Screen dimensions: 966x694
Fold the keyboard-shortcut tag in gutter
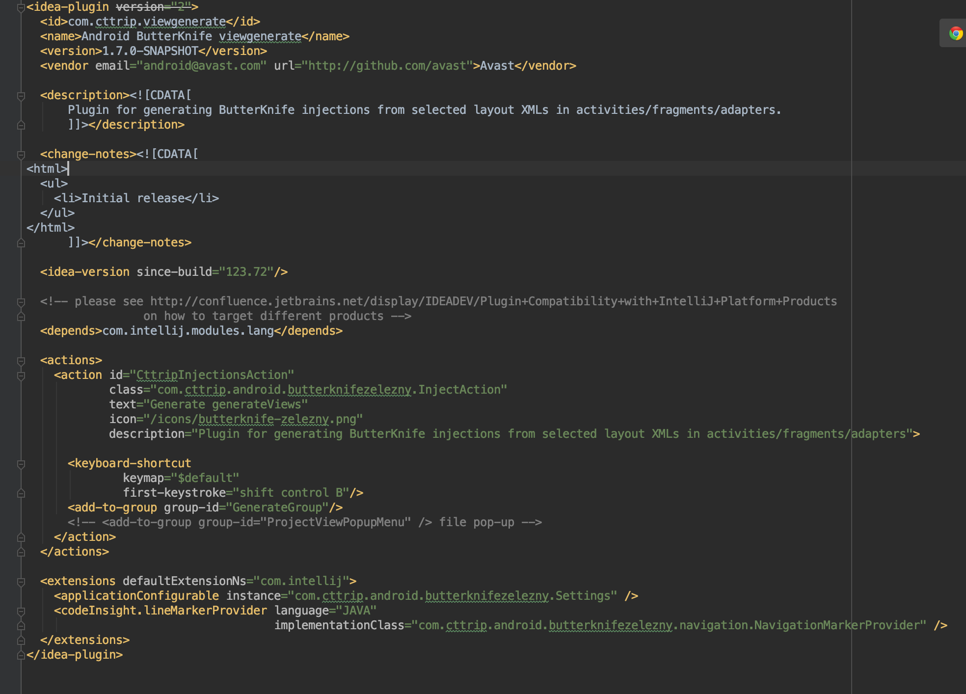click(21, 464)
